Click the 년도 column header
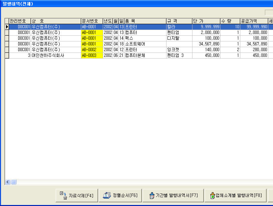This screenshot has width=273, height=206. pos(108,21)
